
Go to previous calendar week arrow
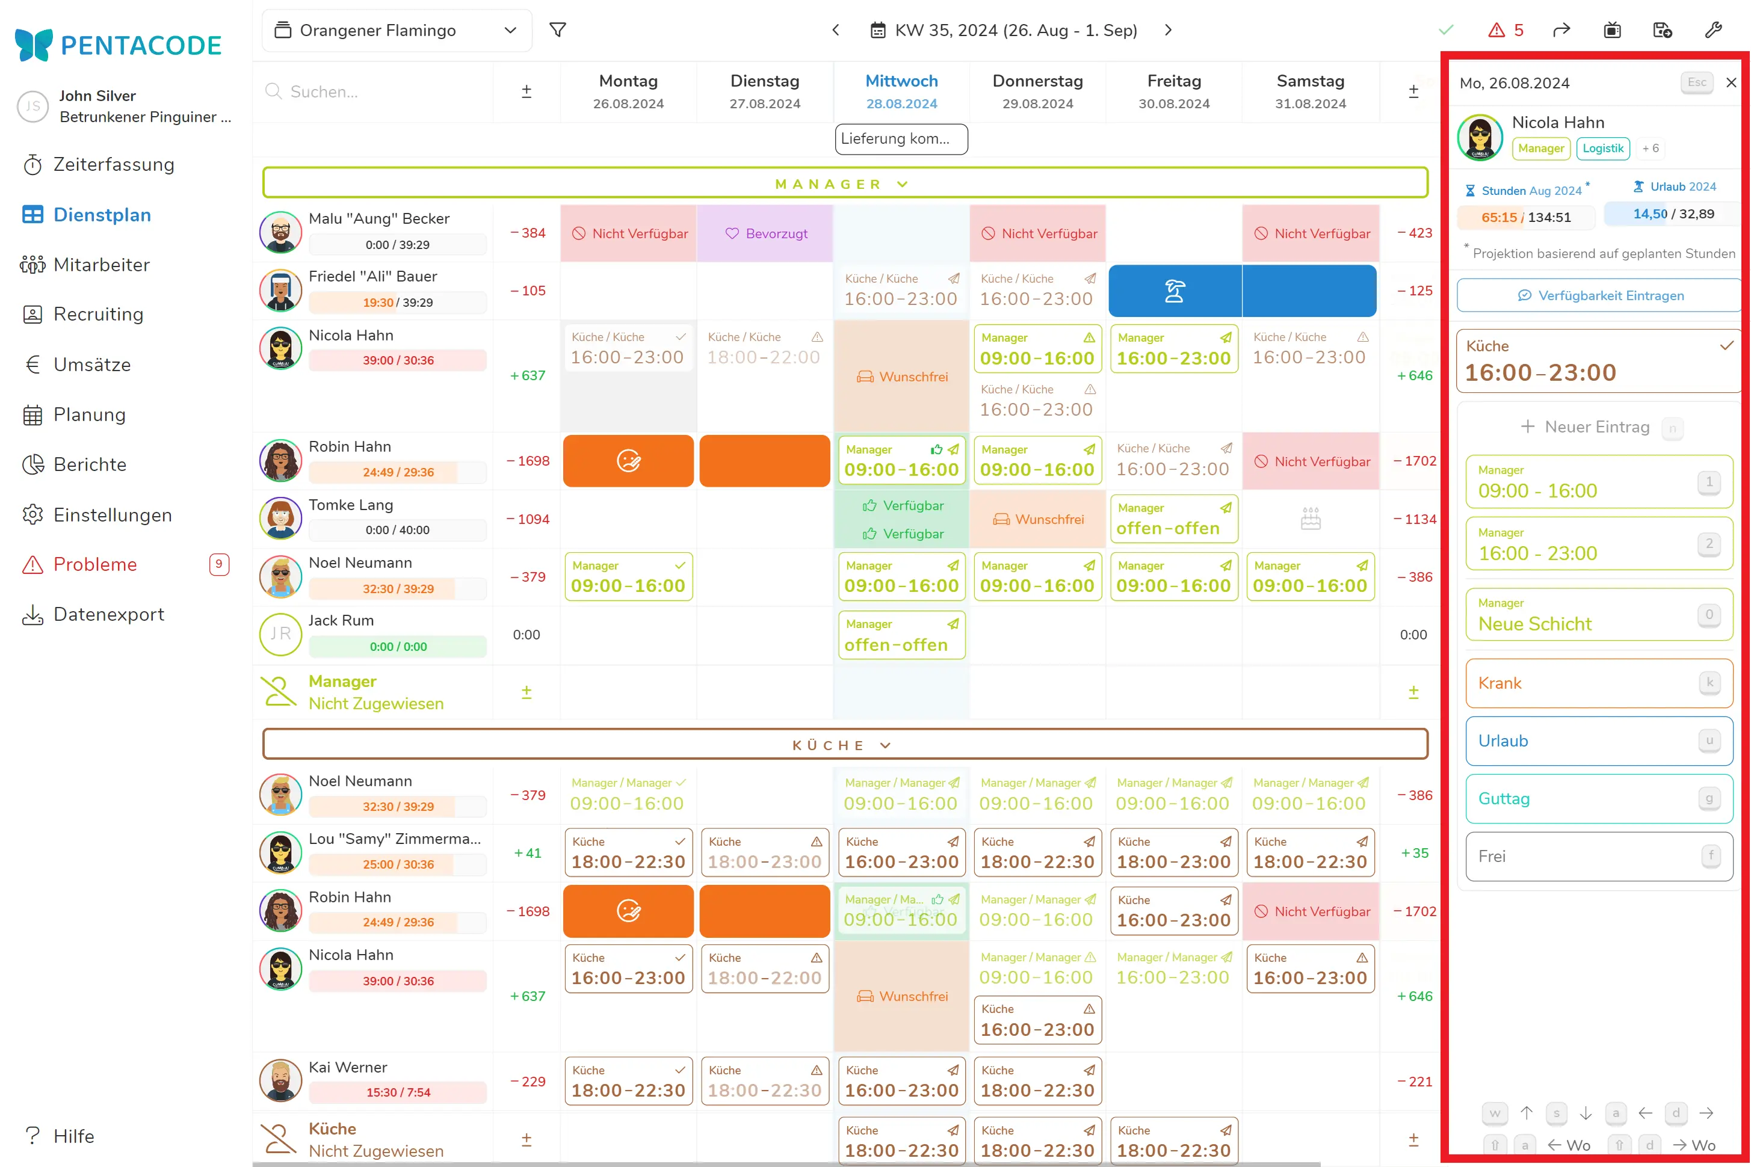[x=835, y=29]
